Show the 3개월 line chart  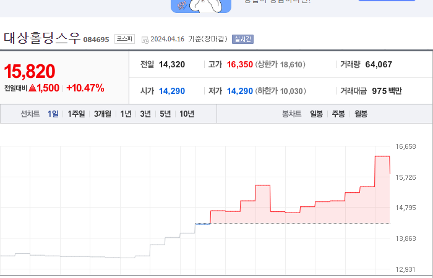pyautogui.click(x=103, y=114)
